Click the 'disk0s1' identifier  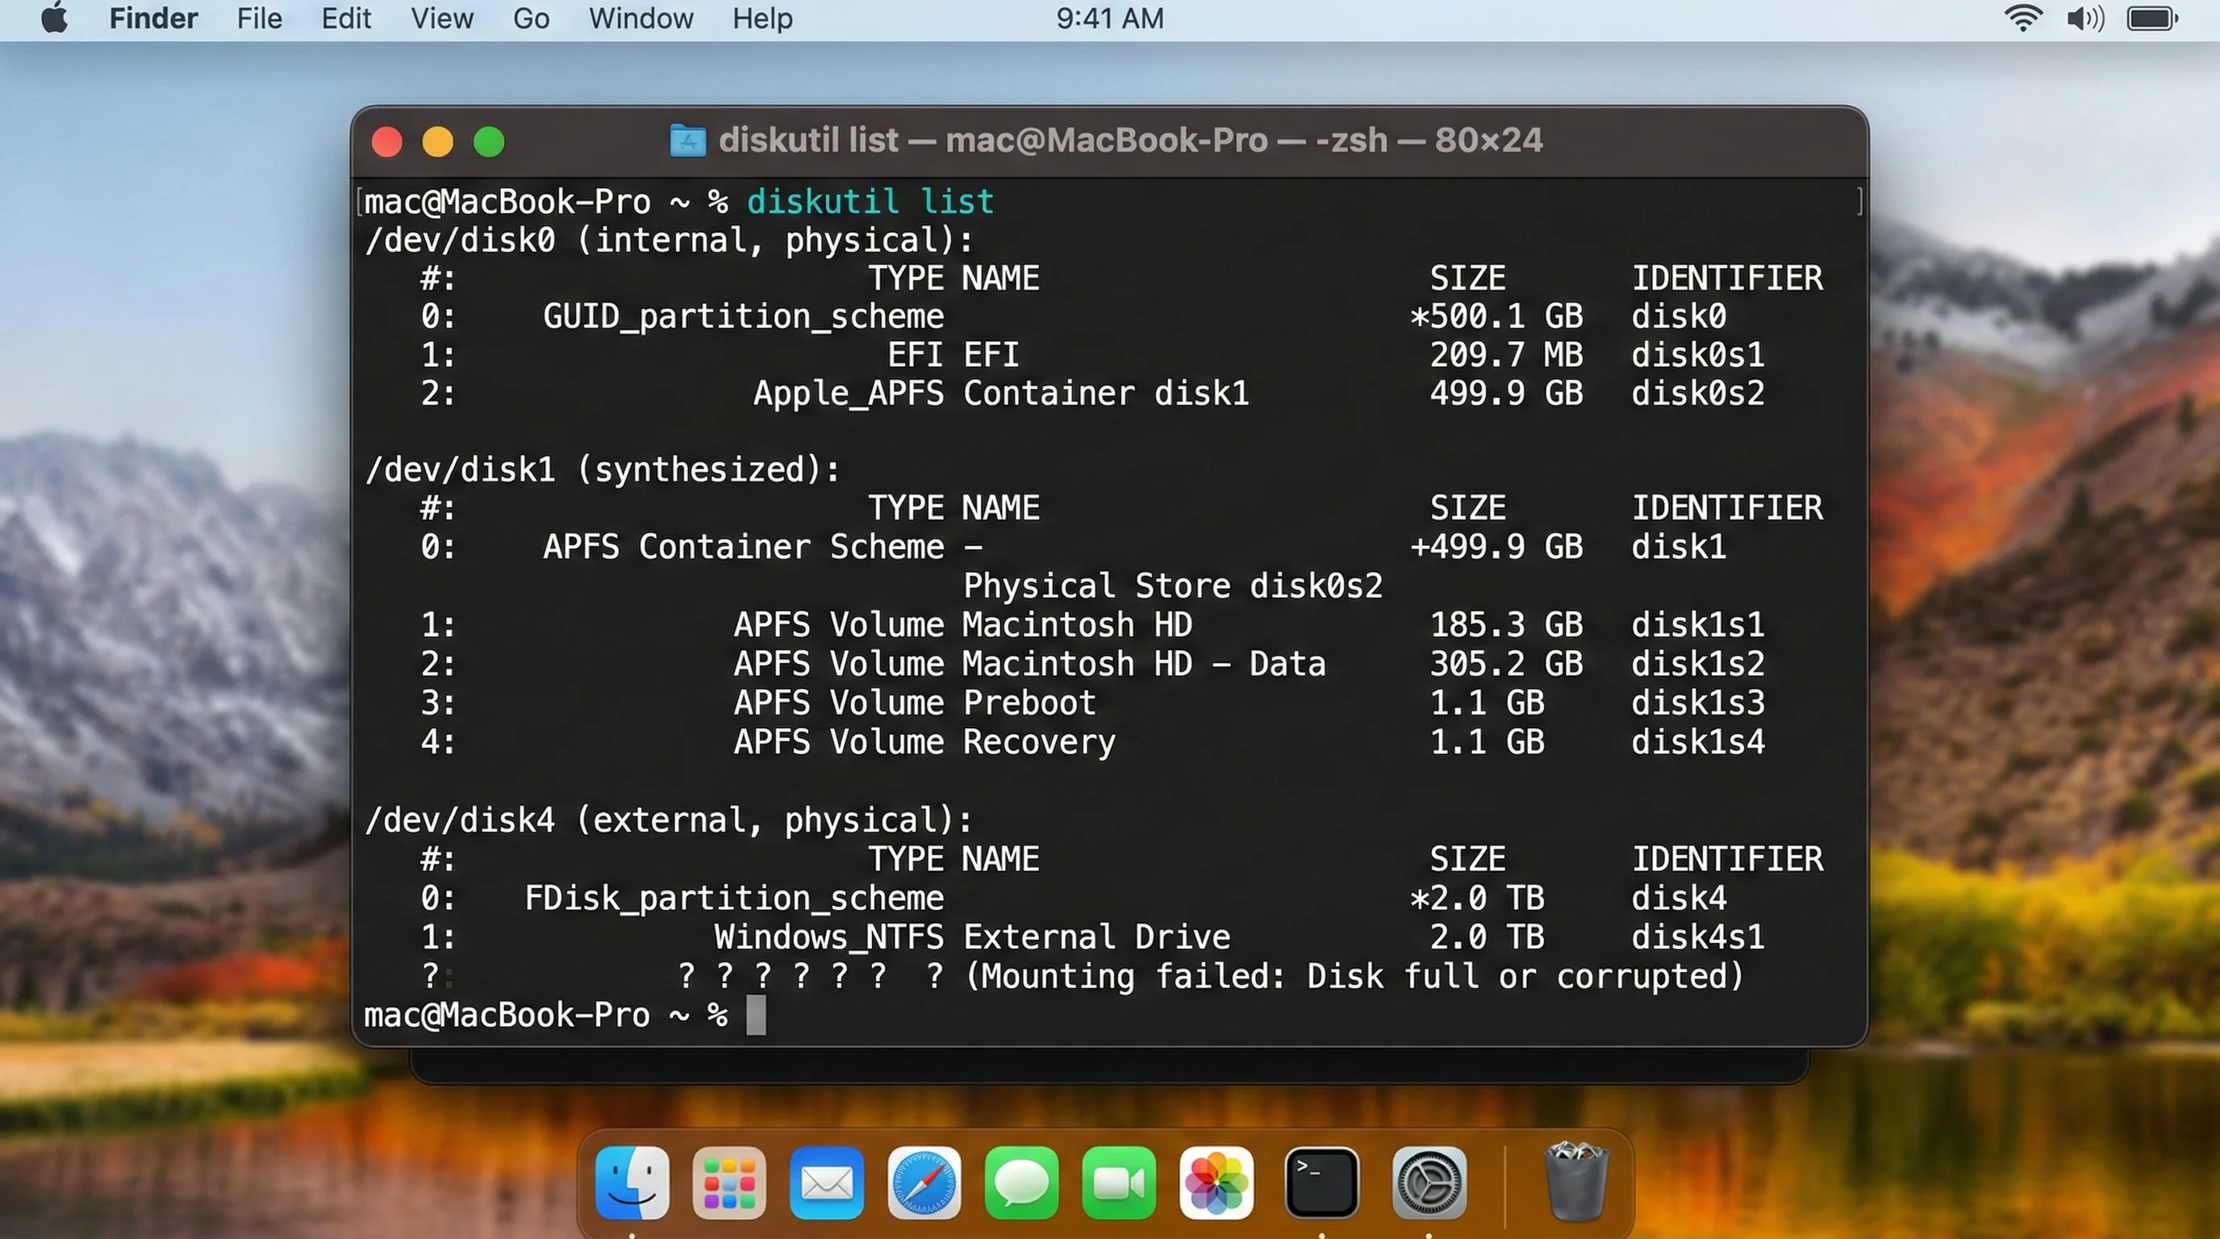(x=1698, y=355)
